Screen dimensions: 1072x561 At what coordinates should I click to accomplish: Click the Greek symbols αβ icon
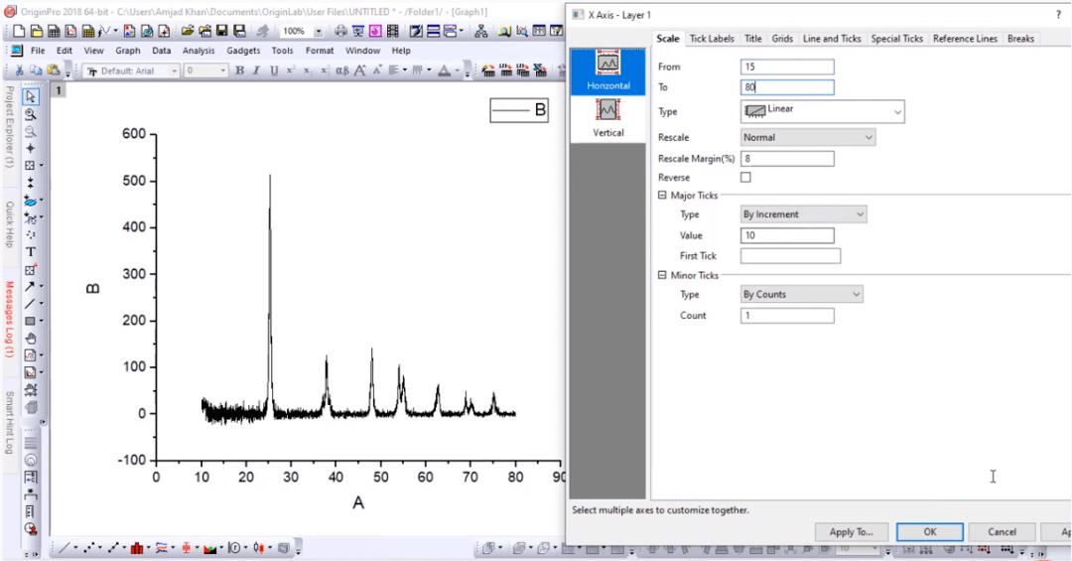coord(341,70)
